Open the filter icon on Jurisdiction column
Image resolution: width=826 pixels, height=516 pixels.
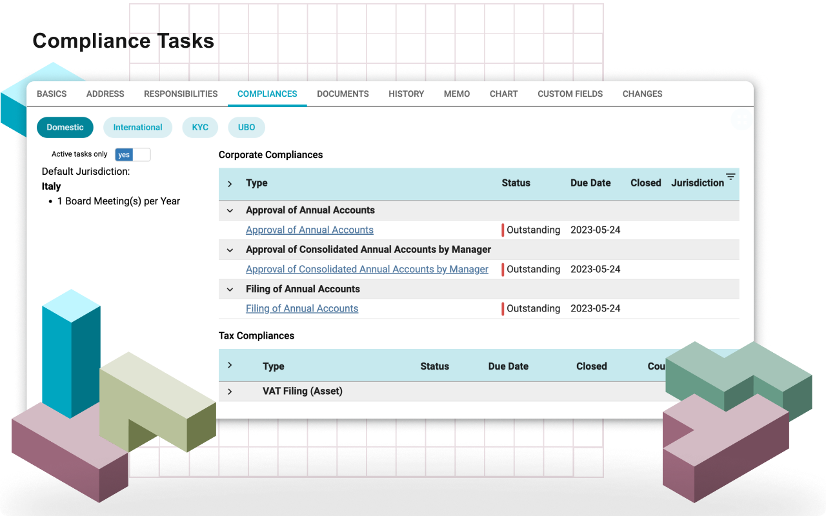(730, 176)
